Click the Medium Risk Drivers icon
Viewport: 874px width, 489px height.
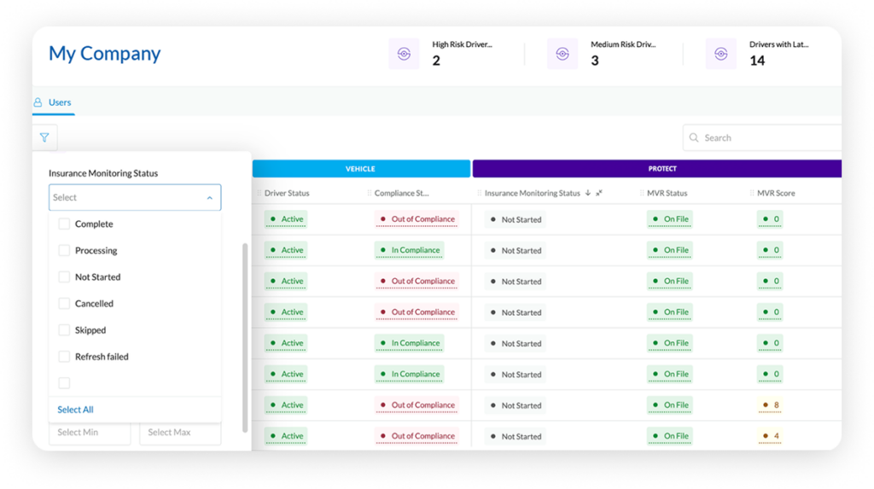[x=562, y=53]
